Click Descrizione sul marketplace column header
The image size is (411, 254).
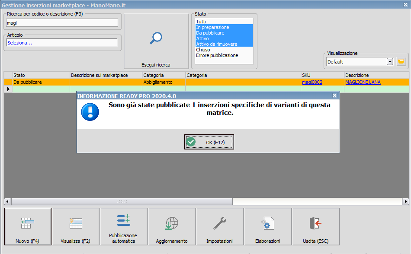[x=106, y=75]
